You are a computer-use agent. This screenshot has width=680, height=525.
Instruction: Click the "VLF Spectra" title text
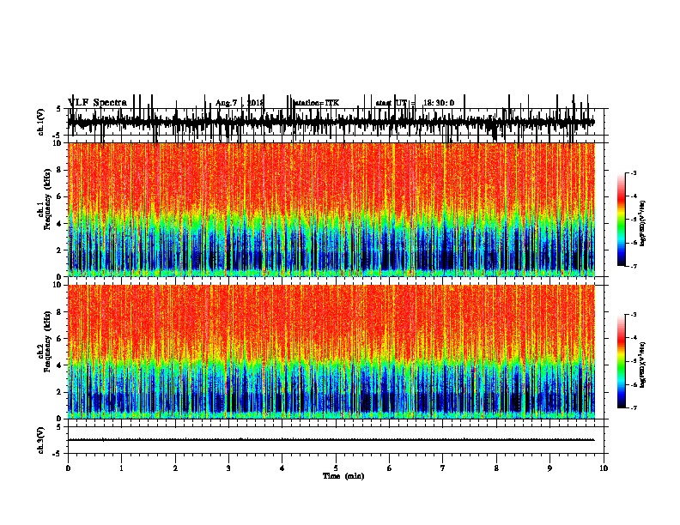97,103
